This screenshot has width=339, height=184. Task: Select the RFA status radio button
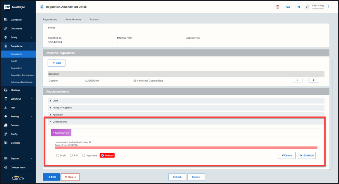coord(71,156)
